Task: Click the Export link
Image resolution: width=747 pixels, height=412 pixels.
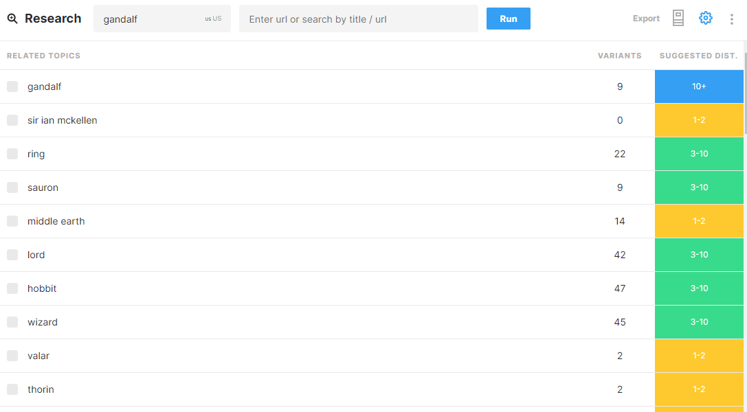Action: 646,19
